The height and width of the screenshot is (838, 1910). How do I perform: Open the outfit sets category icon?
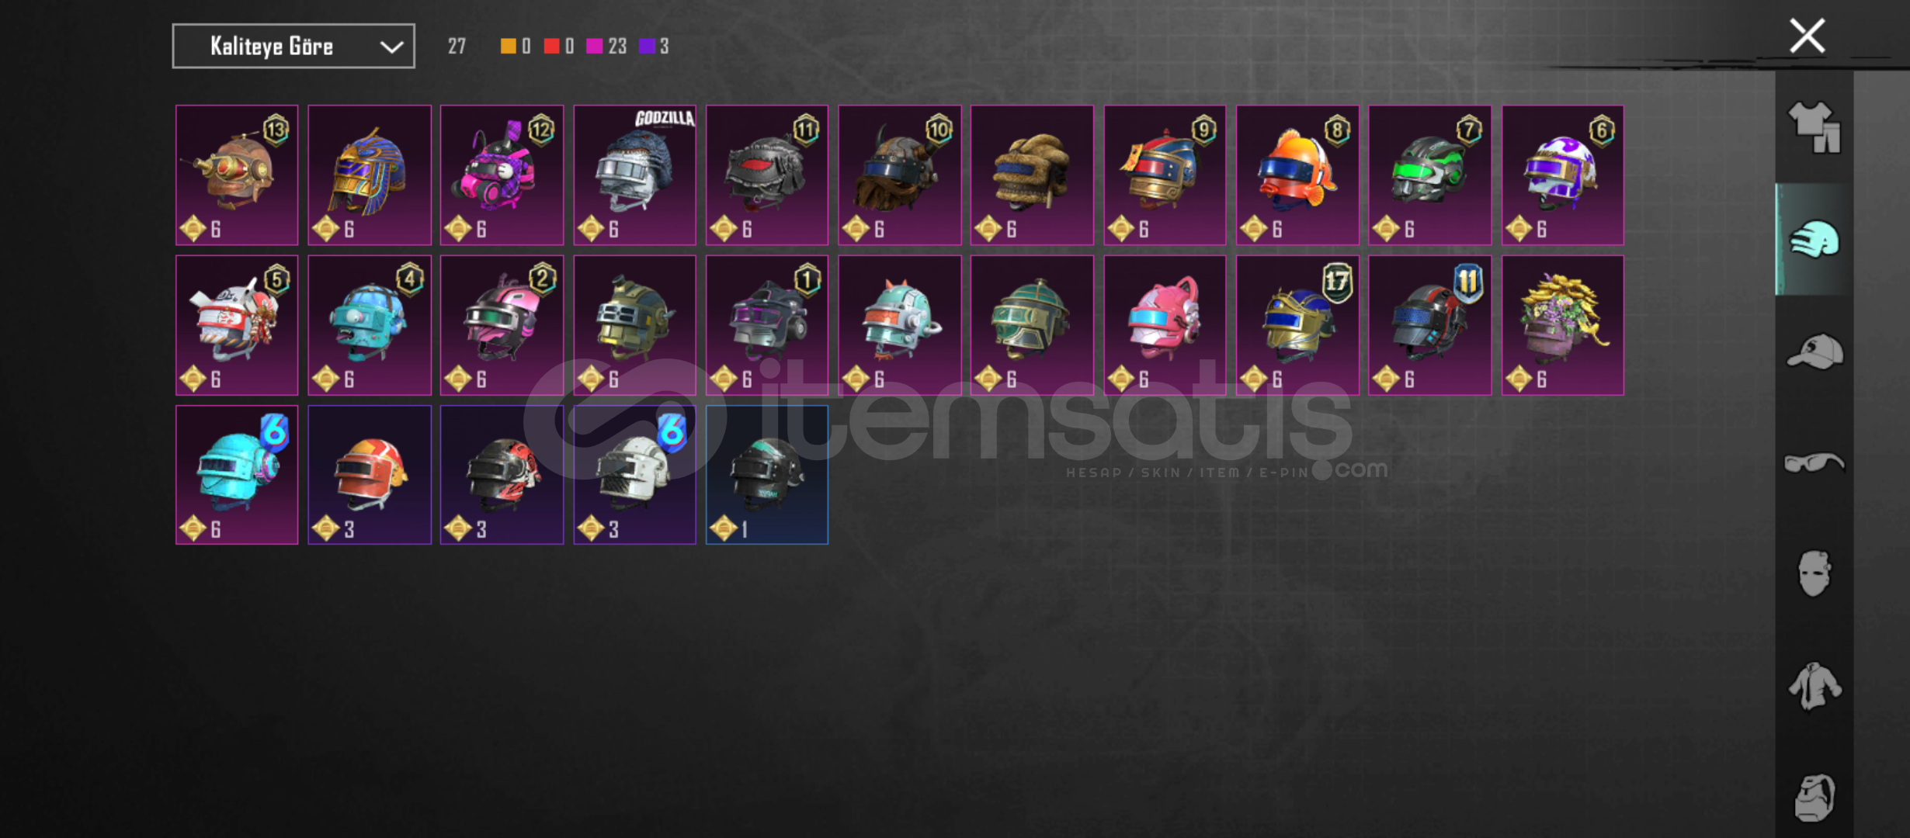pos(1814,127)
